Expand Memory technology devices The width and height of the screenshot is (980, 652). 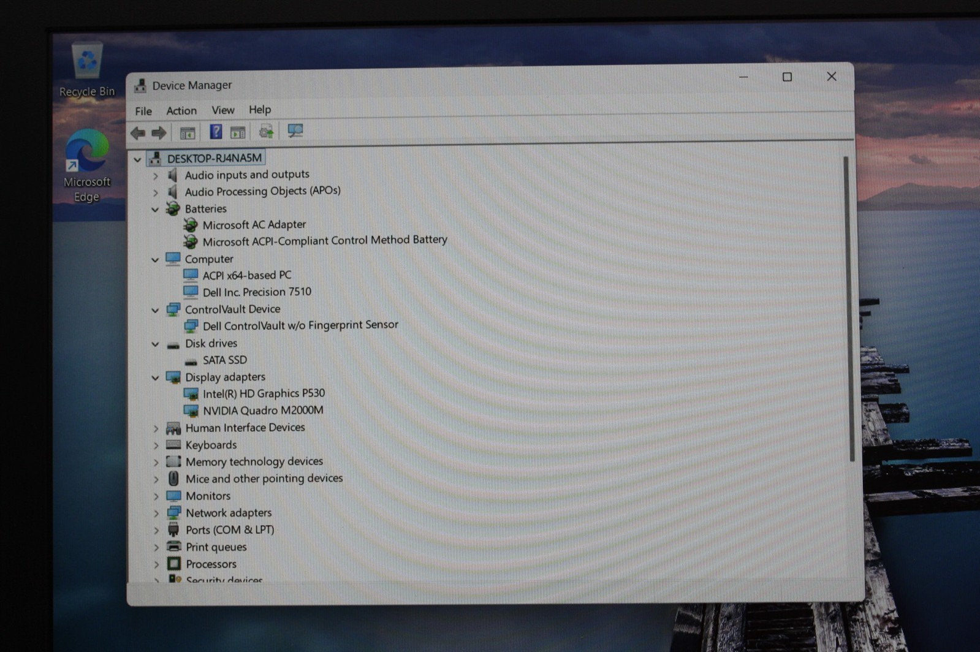(156, 463)
